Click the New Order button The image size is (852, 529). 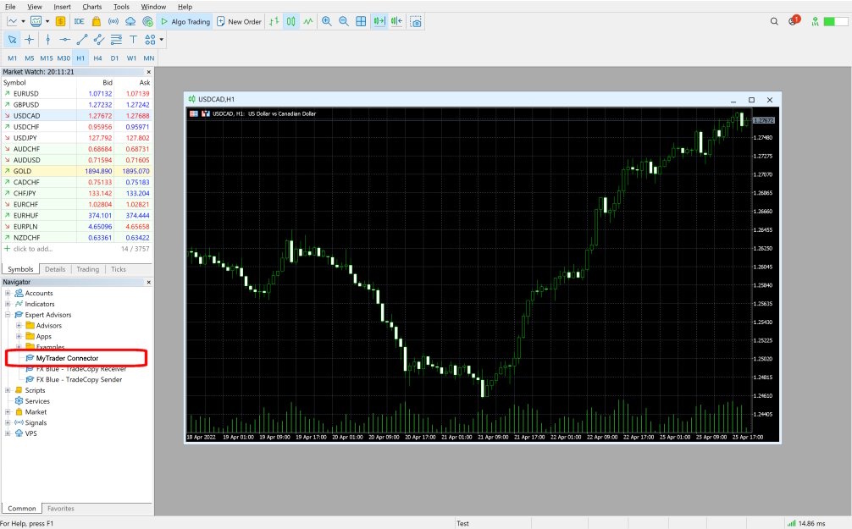tap(239, 21)
